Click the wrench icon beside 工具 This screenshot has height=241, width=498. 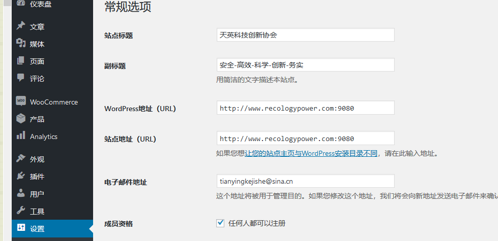point(21,210)
